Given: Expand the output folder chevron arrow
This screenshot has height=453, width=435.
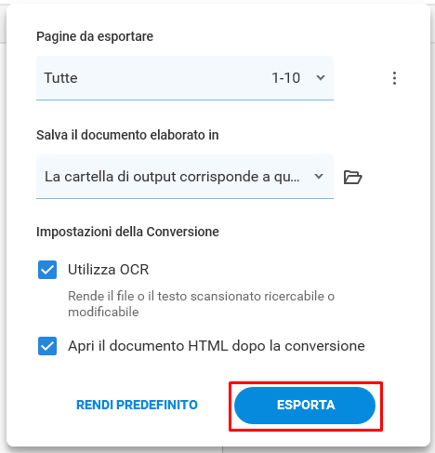Looking at the screenshot, I should (319, 177).
